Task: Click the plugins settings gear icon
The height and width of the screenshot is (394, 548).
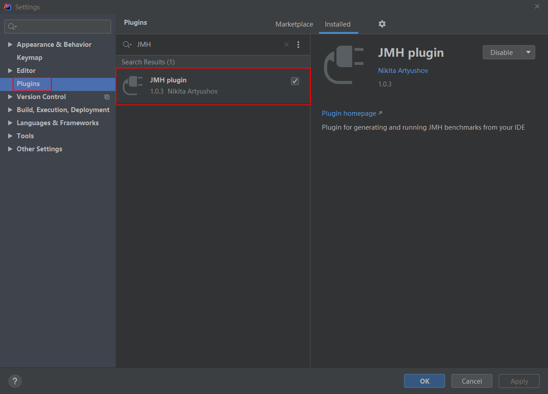Action: [382, 24]
